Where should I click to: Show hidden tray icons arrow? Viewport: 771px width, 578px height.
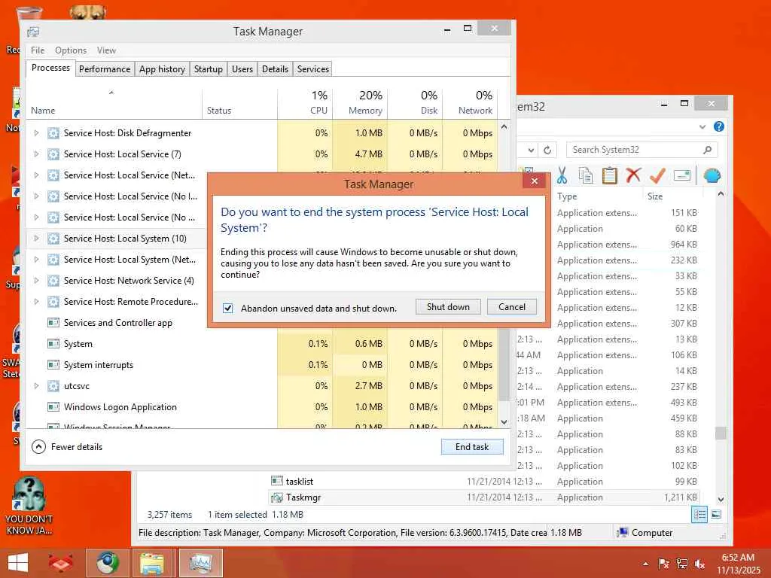[645, 564]
